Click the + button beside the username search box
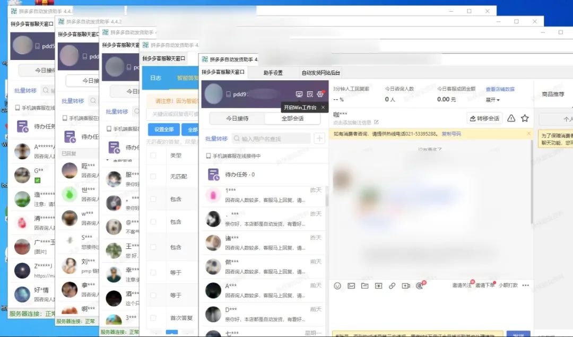This screenshot has width=573, height=337. [x=319, y=138]
